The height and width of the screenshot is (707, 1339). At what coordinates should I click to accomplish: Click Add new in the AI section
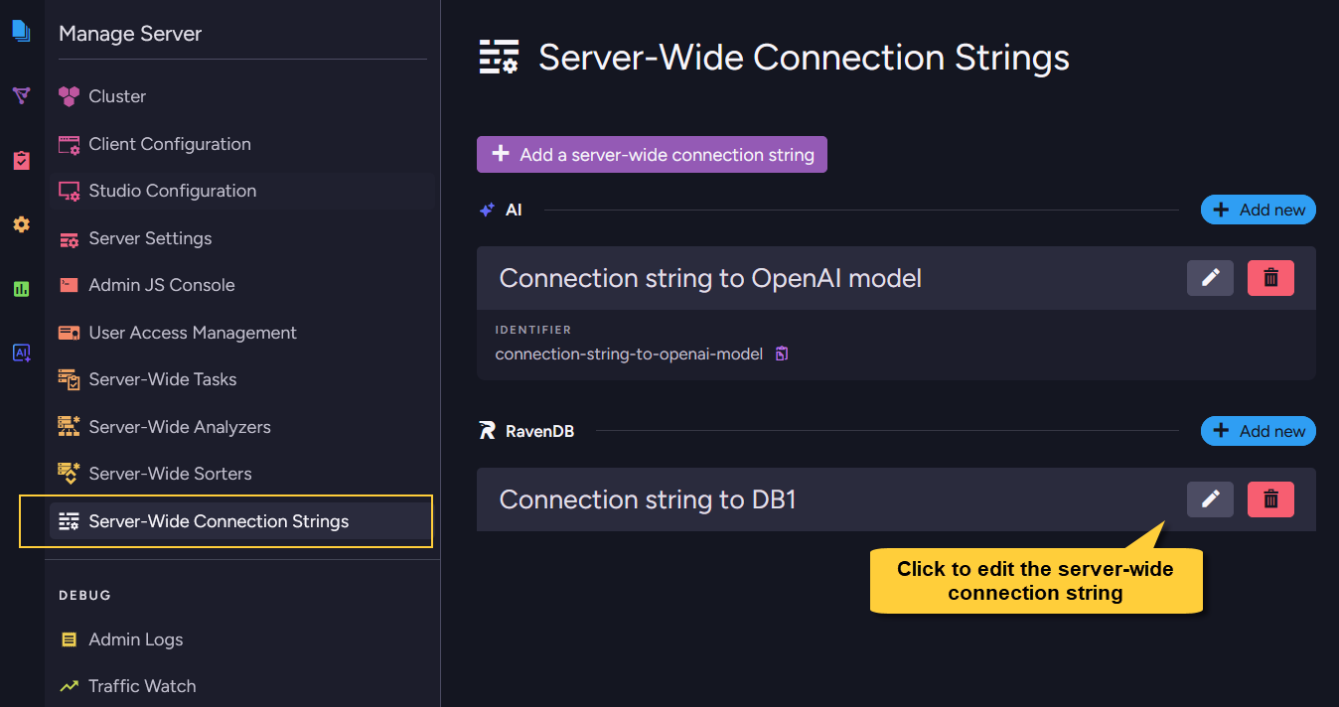point(1259,210)
